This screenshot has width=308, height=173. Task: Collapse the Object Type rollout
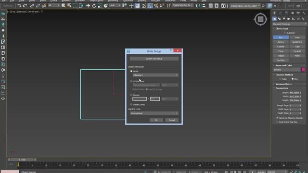point(282,29)
